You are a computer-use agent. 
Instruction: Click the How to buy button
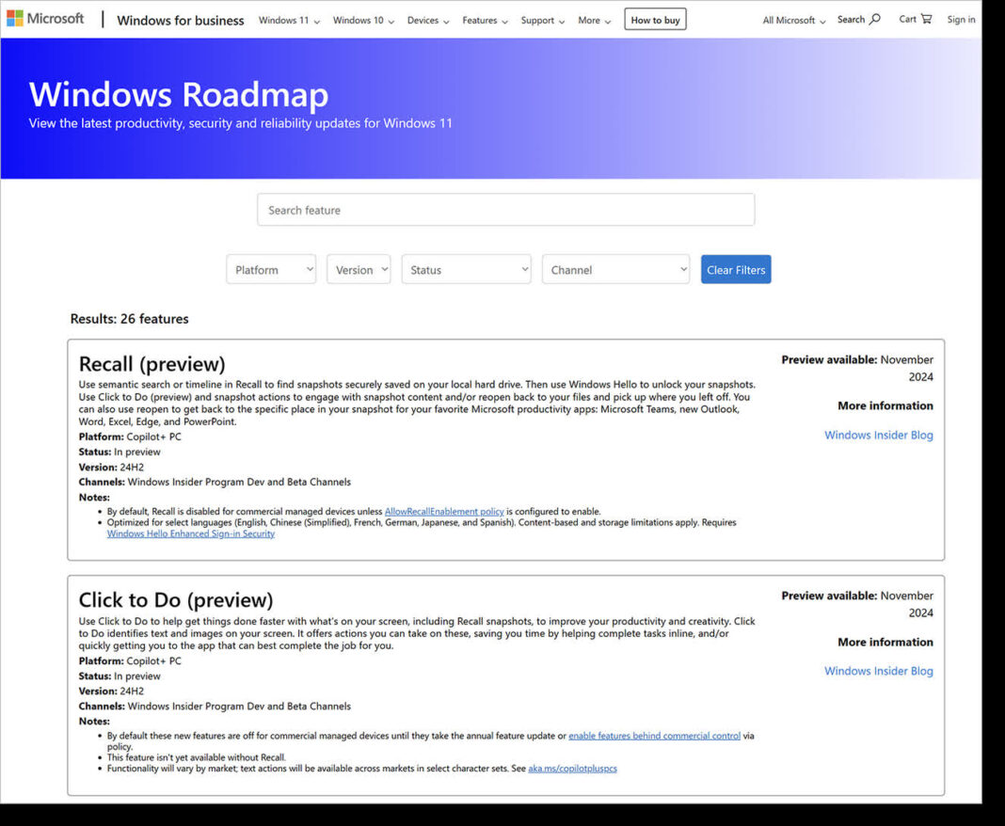click(x=655, y=19)
